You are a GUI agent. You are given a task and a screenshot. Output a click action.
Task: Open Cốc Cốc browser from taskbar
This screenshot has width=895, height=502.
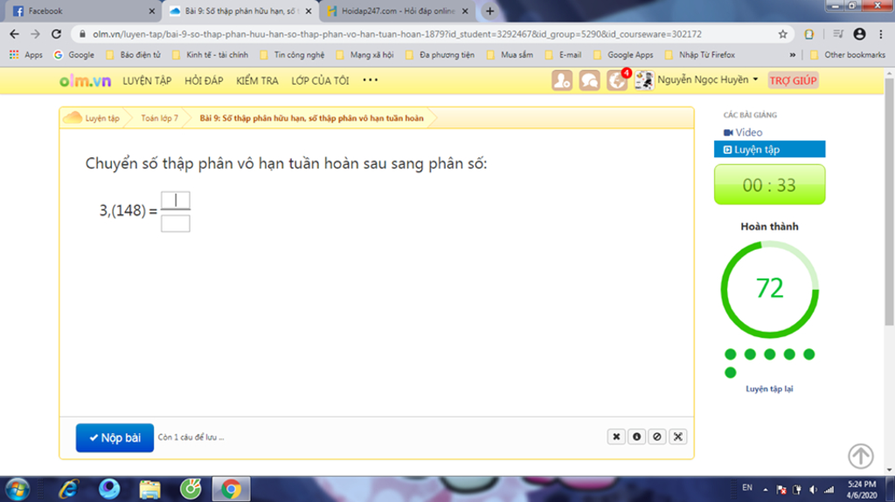click(x=191, y=490)
